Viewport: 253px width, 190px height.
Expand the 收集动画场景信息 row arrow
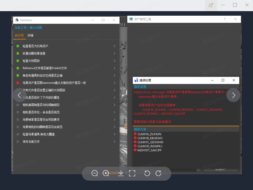(x=114, y=53)
